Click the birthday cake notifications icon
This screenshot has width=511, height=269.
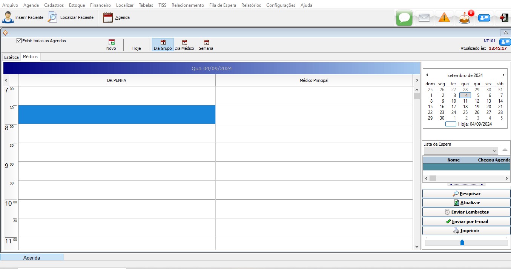pyautogui.click(x=465, y=18)
